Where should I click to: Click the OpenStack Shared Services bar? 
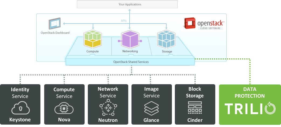131,62
